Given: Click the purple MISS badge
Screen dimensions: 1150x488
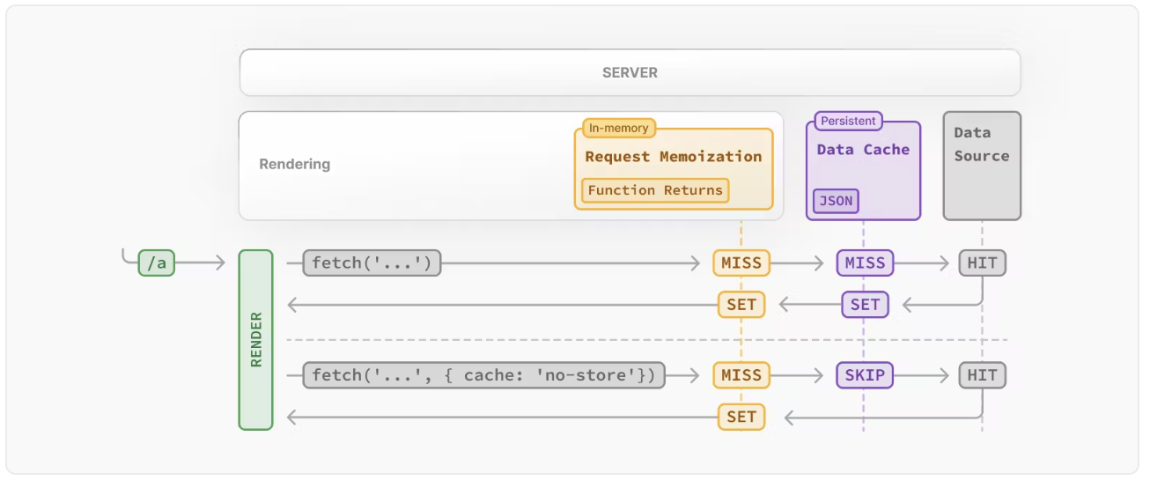Looking at the screenshot, I should pos(866,262).
